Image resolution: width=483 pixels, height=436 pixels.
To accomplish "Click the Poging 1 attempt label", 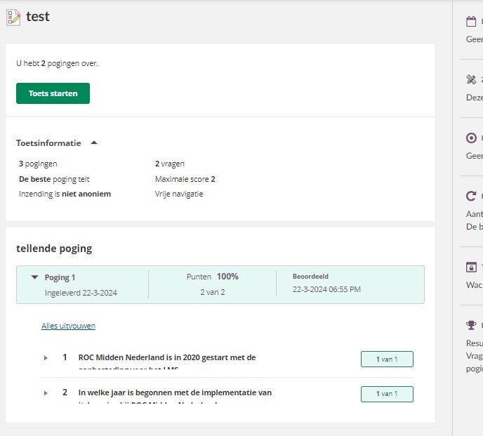I will pos(60,277).
